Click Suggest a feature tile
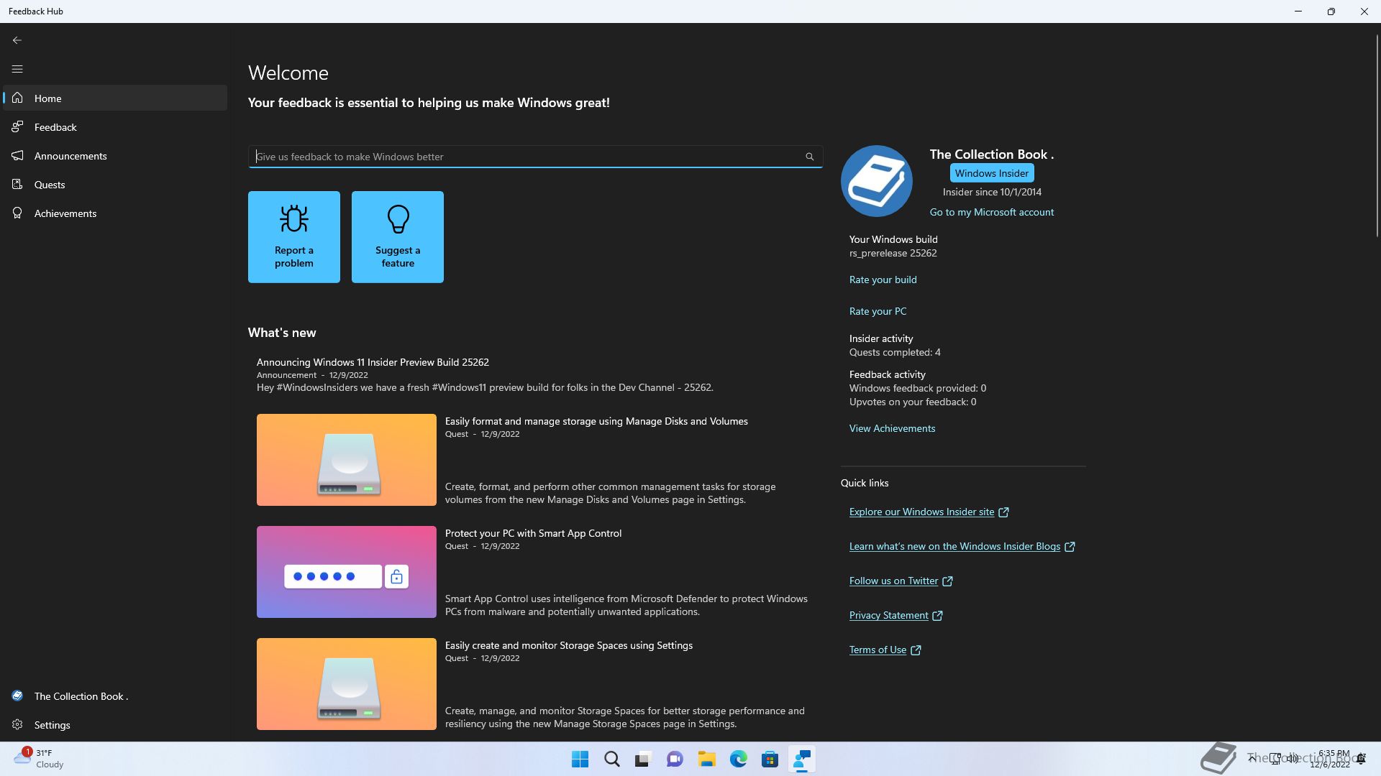The width and height of the screenshot is (1381, 776). 398,237
